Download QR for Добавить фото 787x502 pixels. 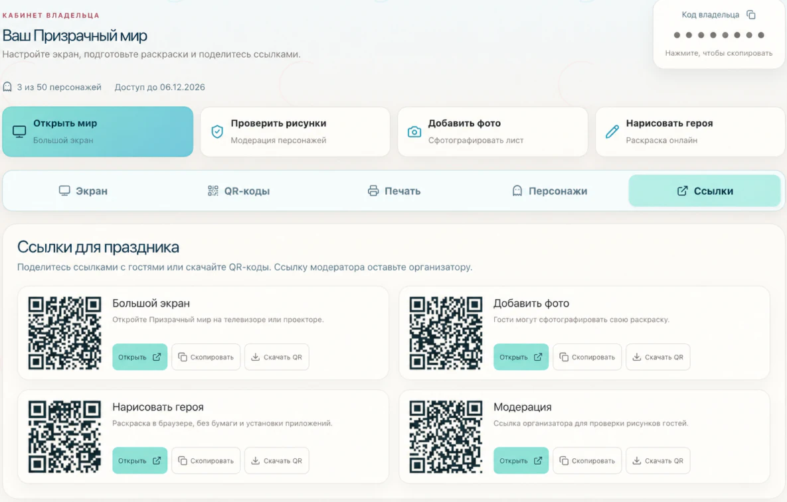click(x=658, y=357)
